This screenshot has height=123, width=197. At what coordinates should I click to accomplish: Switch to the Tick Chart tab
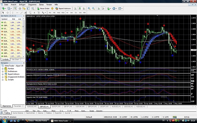coord(15,59)
